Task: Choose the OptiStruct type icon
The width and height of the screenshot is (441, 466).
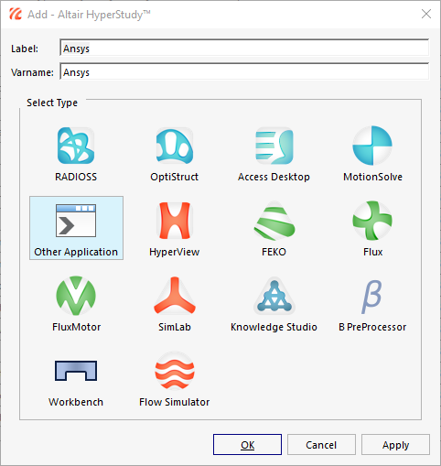Action: (175, 146)
